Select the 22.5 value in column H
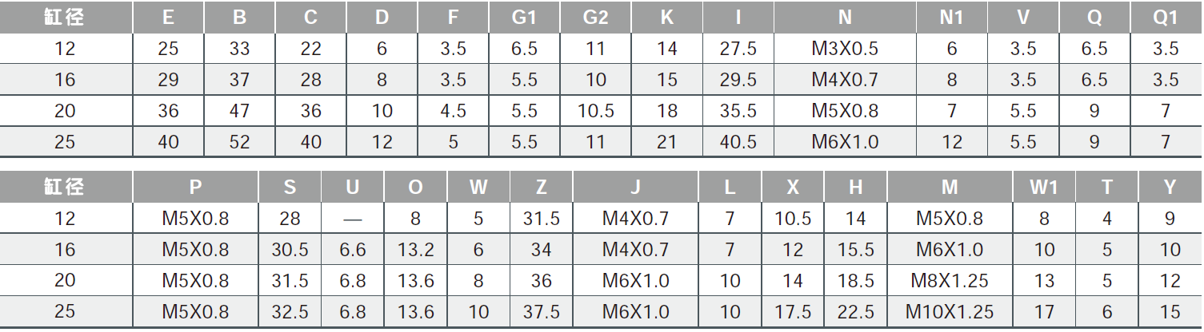Viewport: 1204px width, 332px height. coord(856,311)
